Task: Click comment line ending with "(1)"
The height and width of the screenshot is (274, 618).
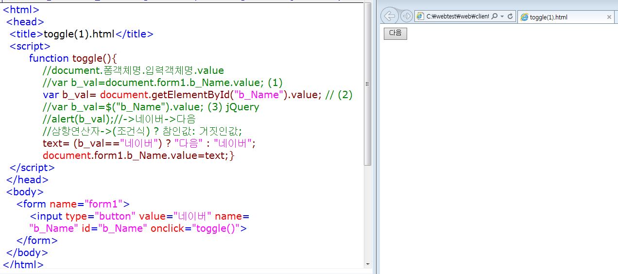Action: click(x=162, y=83)
